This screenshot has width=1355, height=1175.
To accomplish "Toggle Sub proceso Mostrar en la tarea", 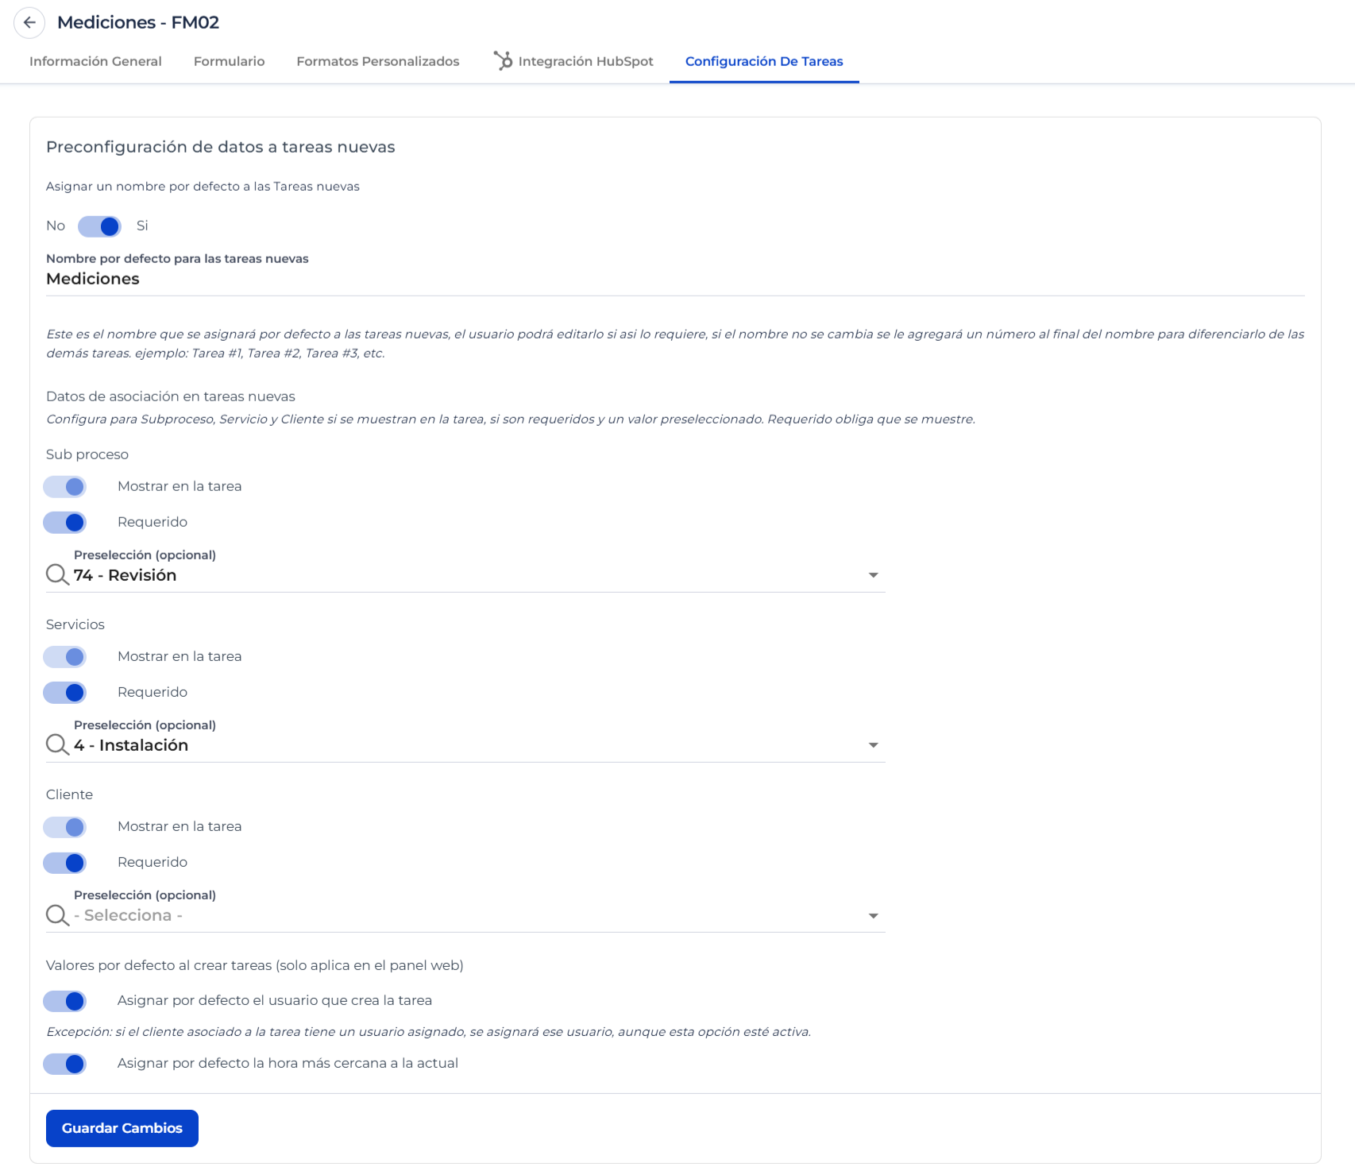I will (64, 486).
